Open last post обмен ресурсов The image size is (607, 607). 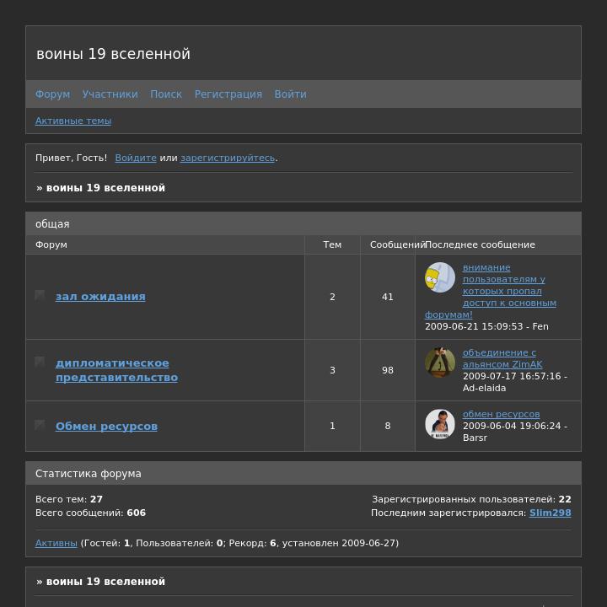(501, 414)
